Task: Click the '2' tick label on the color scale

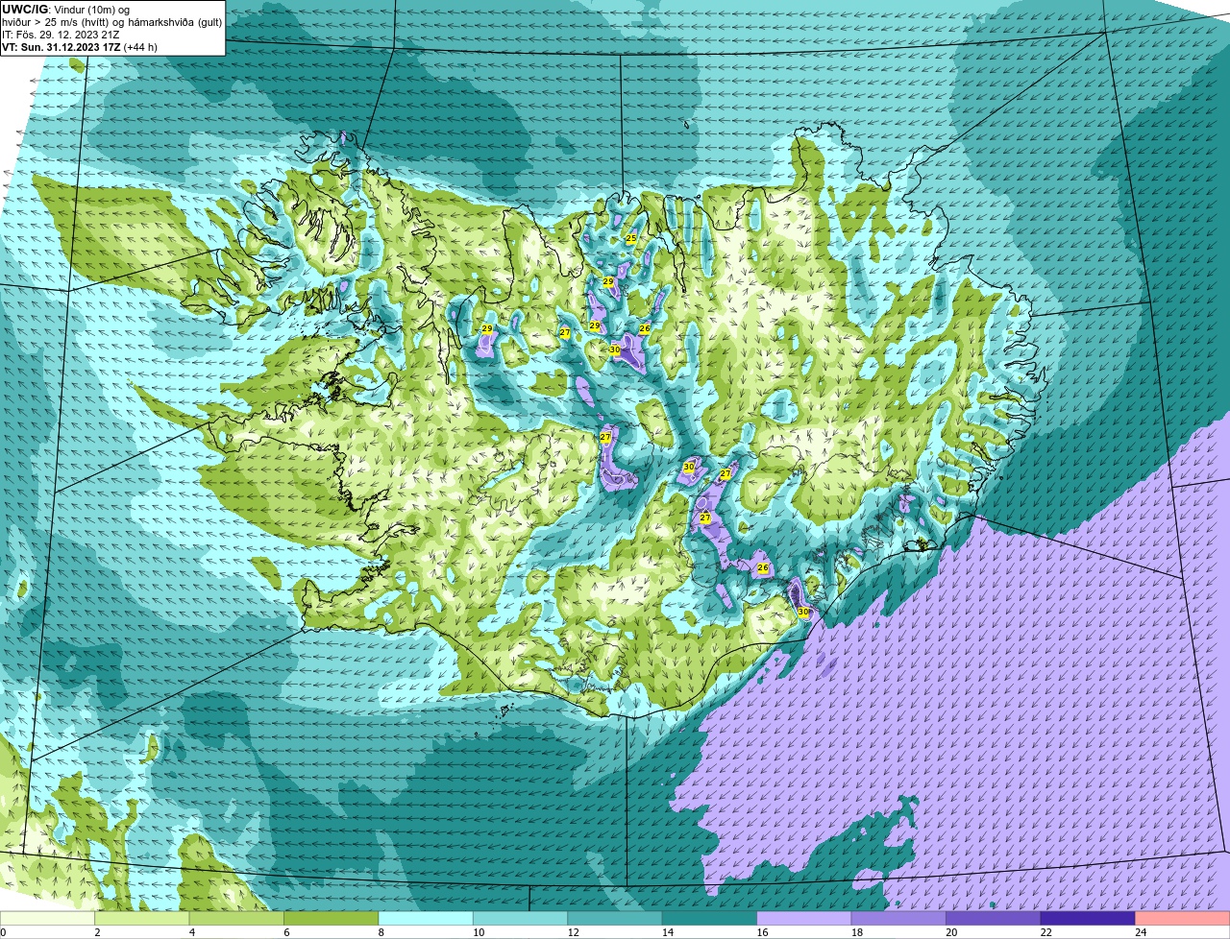Action: 97,932
